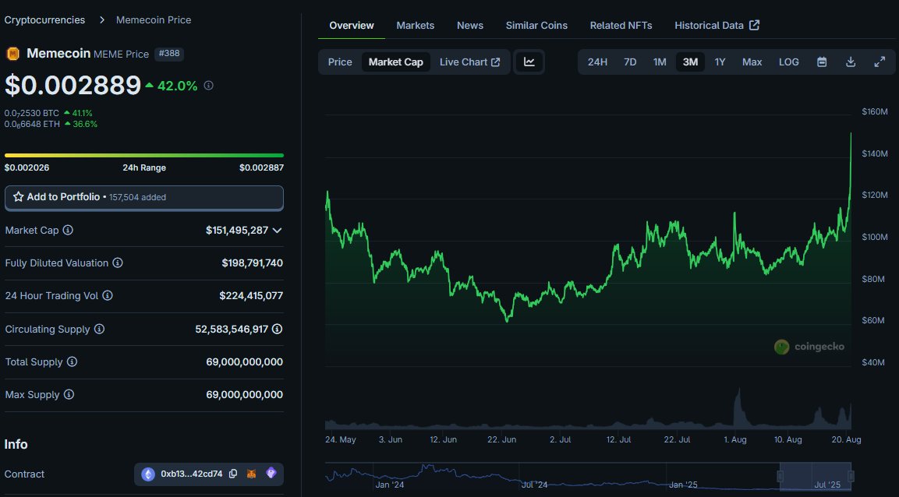
Task: Click info icon beside Total Supply
Action: tap(72, 362)
